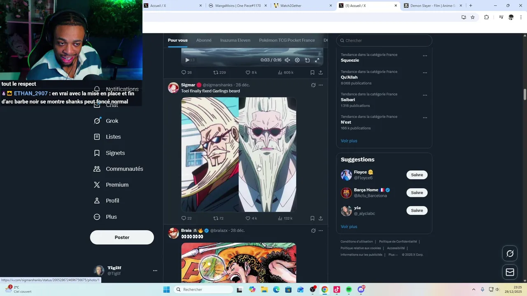Switch to the Pour vous tab
The image size is (527, 296).
pyautogui.click(x=177, y=40)
